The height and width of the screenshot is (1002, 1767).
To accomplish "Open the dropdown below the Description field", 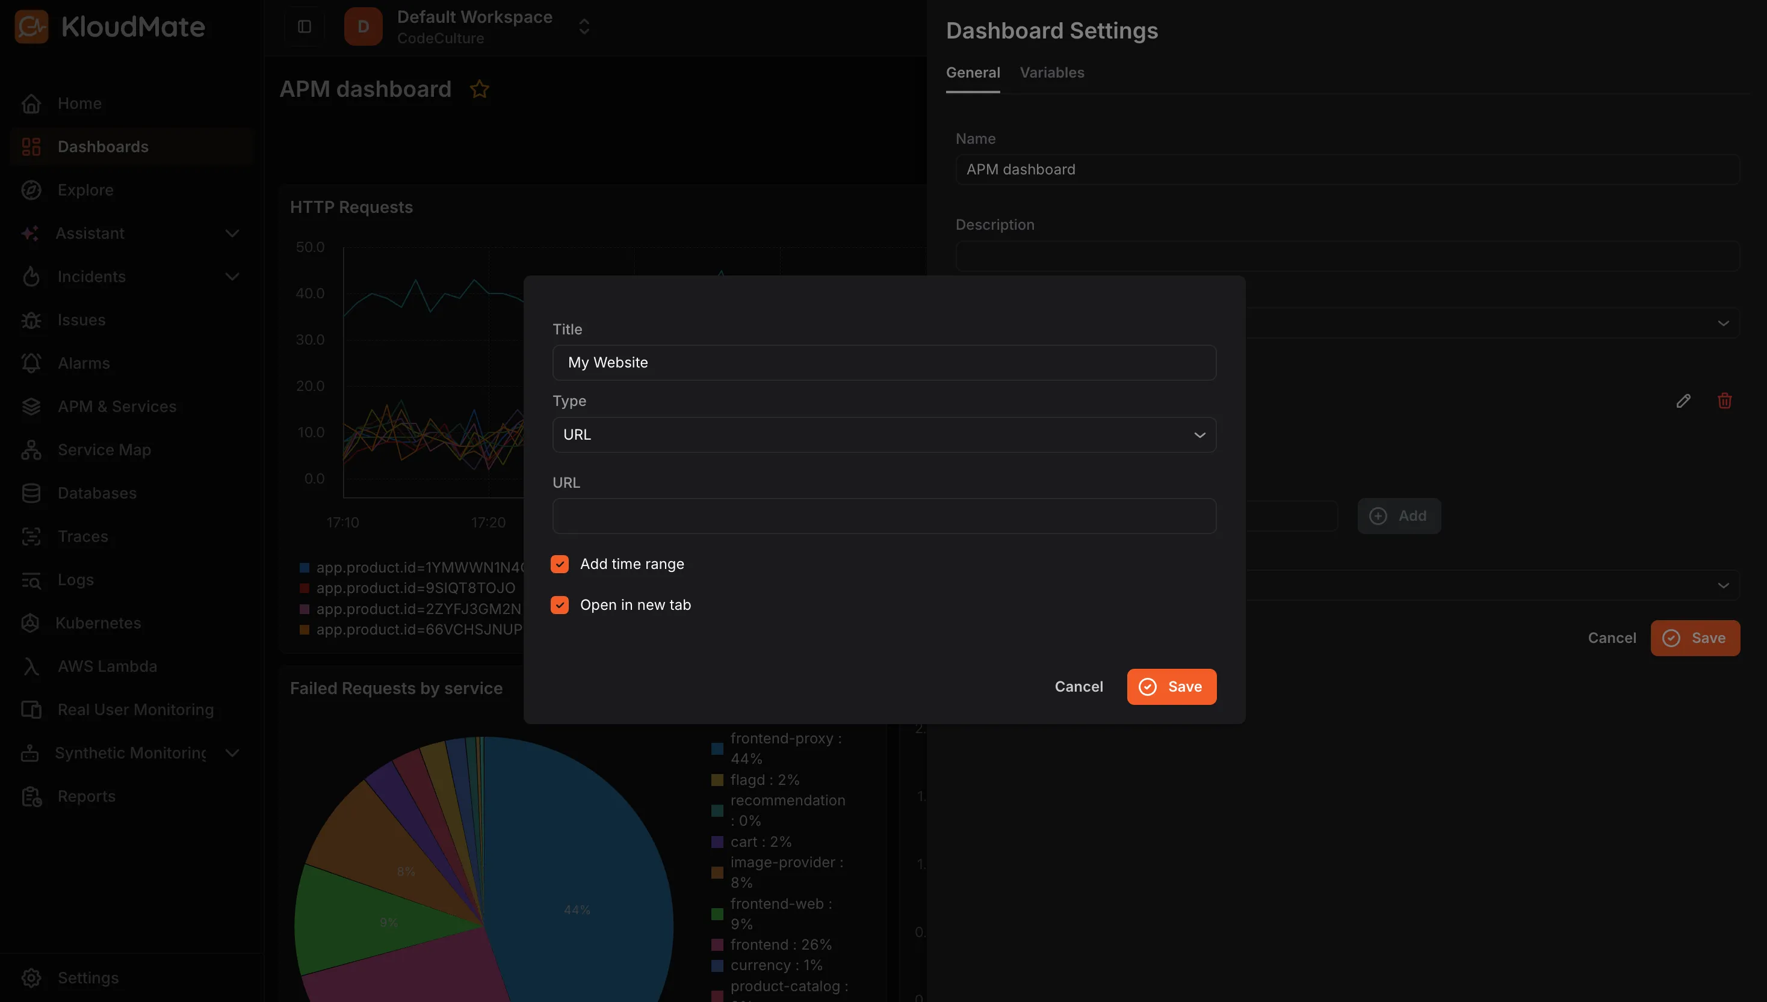I will (x=1493, y=323).
